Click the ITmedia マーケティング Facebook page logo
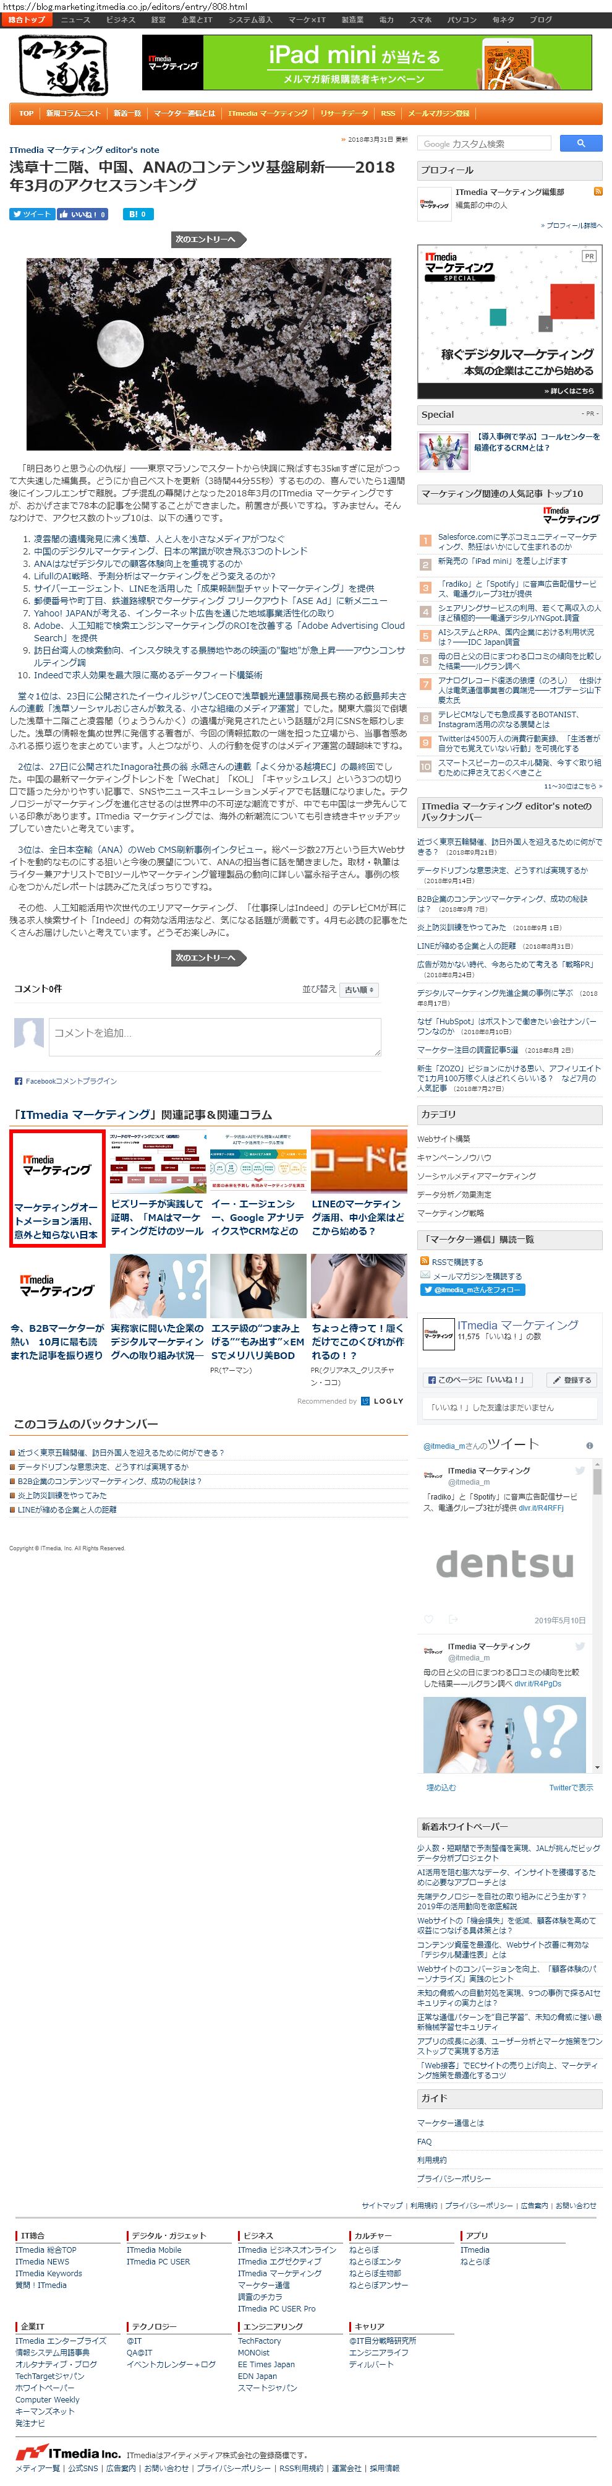This screenshot has height=2486, width=612. pyautogui.click(x=438, y=1335)
